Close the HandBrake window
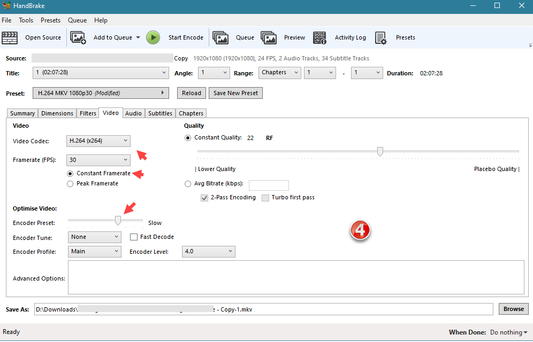 [x=522, y=5]
